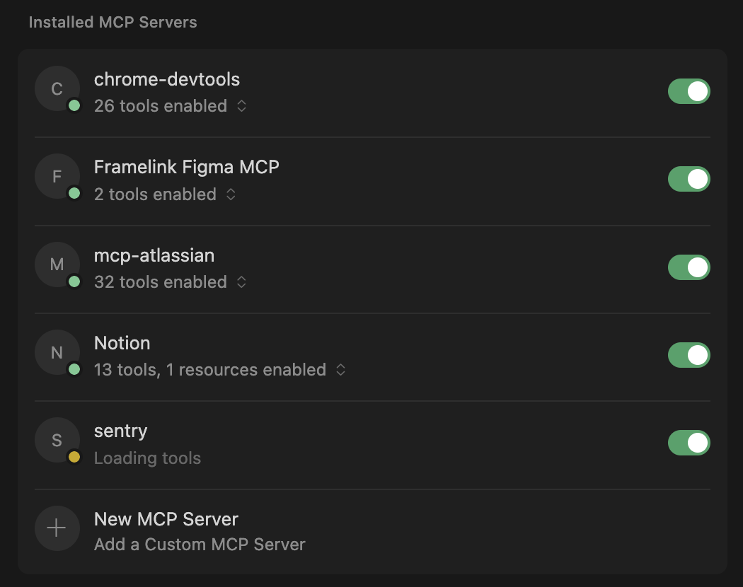Image resolution: width=743 pixels, height=587 pixels.
Task: Click the Notion "N" avatar icon
Action: [x=57, y=352]
